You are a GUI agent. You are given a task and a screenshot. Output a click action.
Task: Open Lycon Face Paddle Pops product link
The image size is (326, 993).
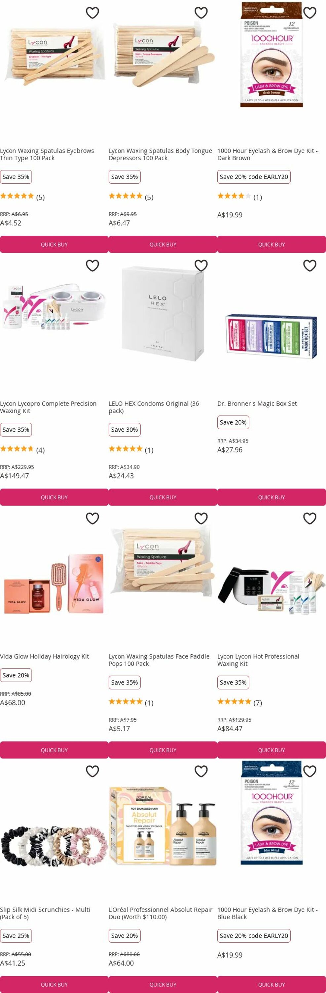click(159, 660)
